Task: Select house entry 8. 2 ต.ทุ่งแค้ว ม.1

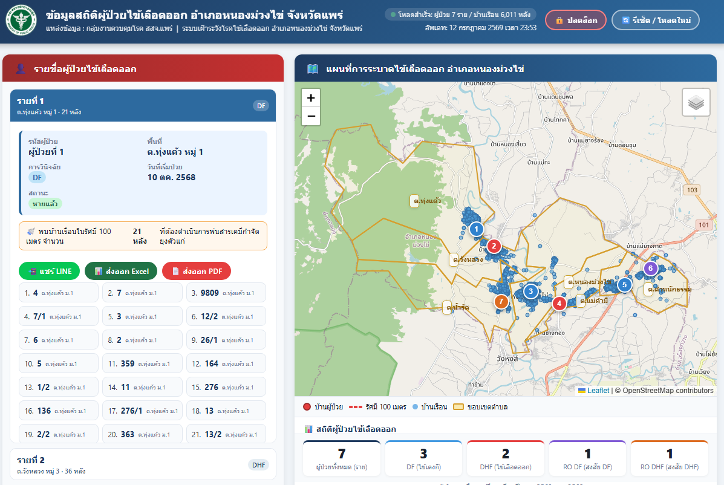Action: pos(142,340)
